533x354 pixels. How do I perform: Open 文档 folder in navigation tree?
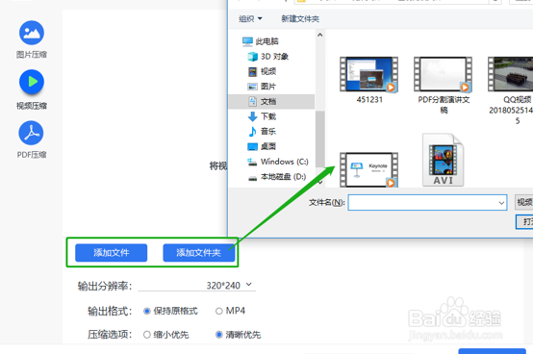(x=268, y=101)
